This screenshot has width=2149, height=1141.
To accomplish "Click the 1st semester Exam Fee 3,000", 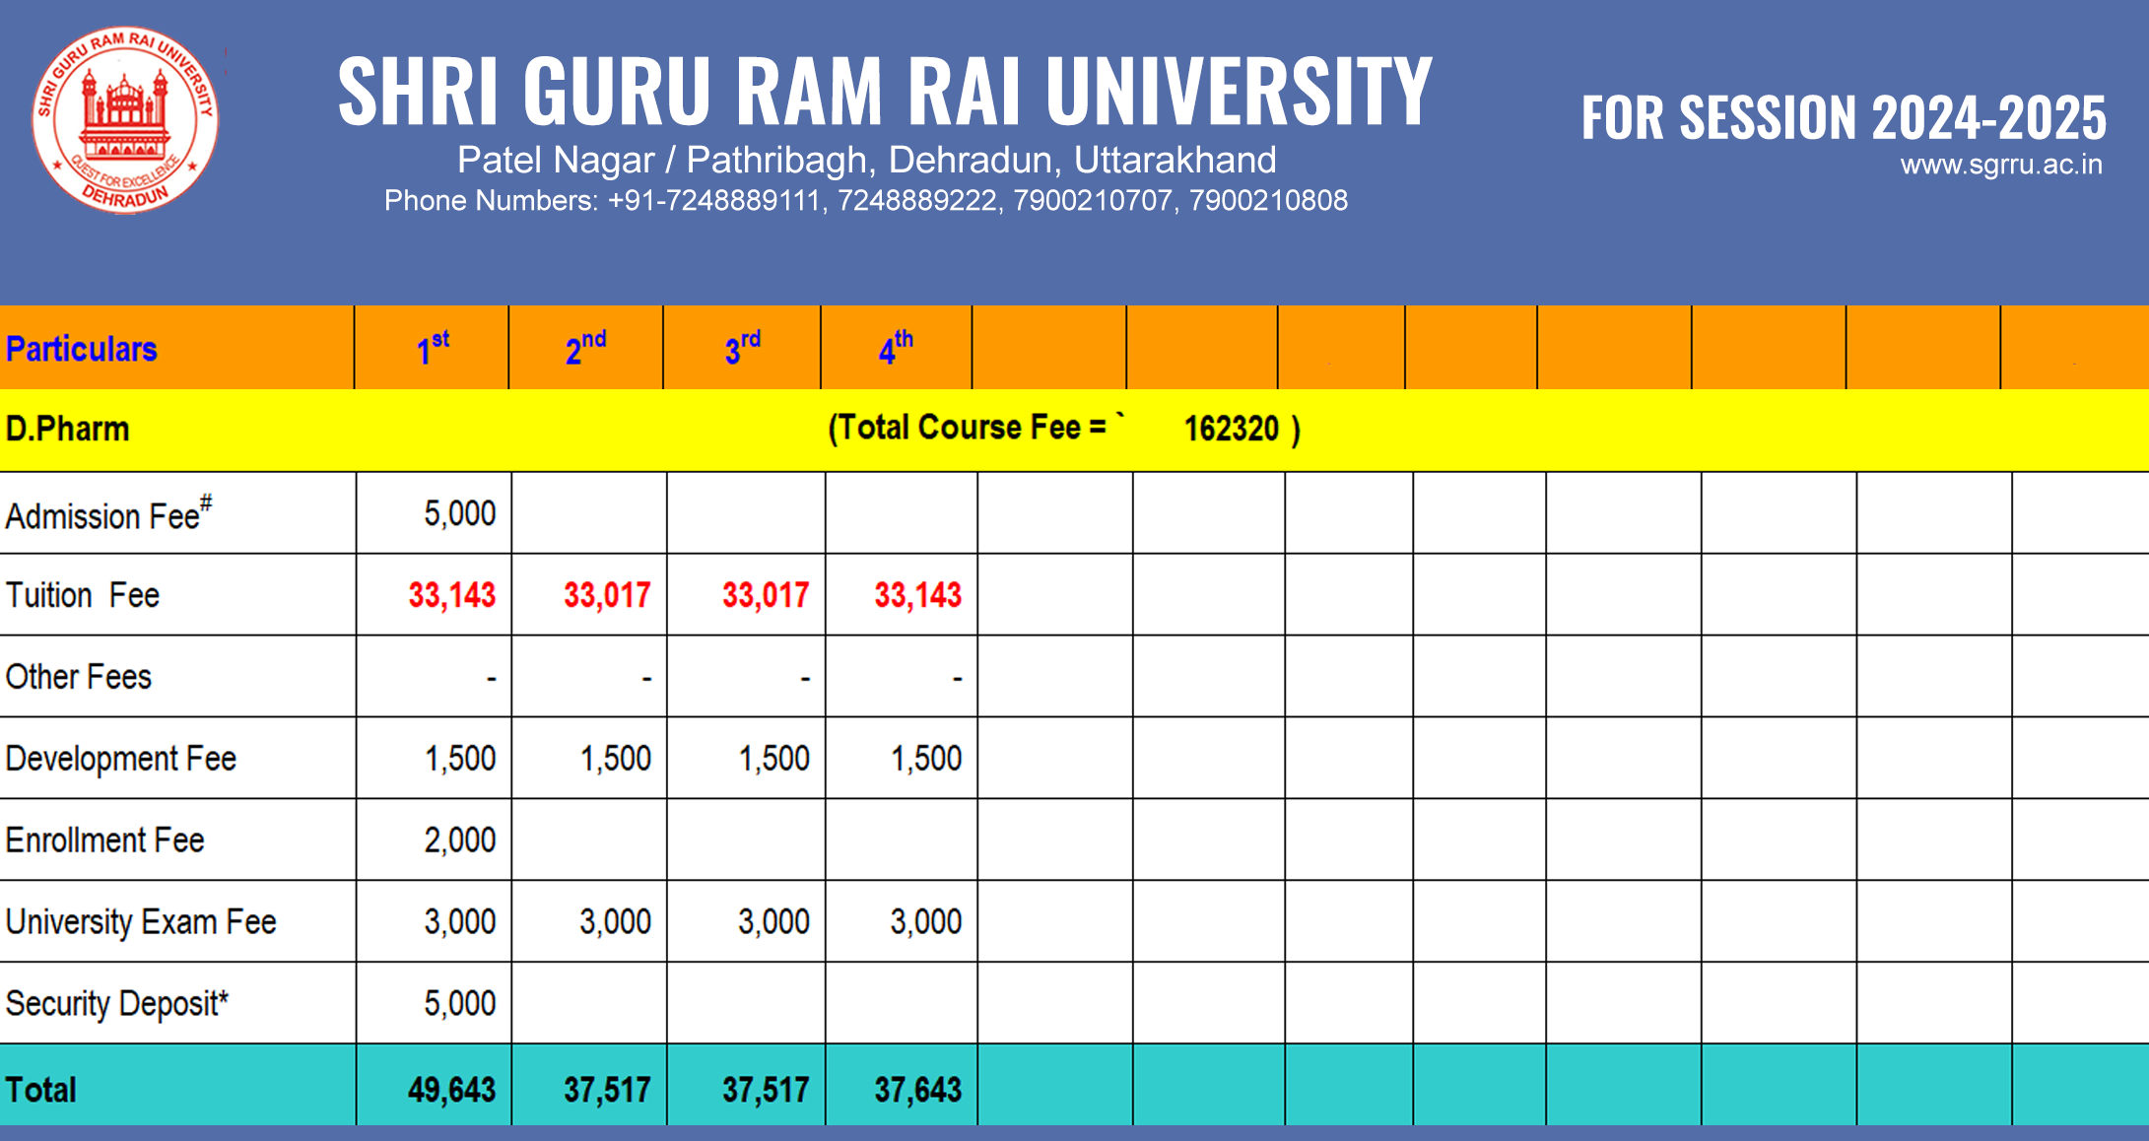I will pyautogui.click(x=460, y=922).
